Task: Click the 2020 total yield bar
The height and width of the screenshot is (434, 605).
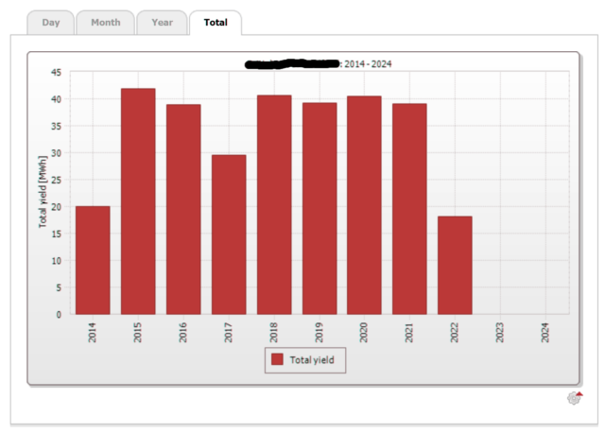Action: click(x=364, y=205)
